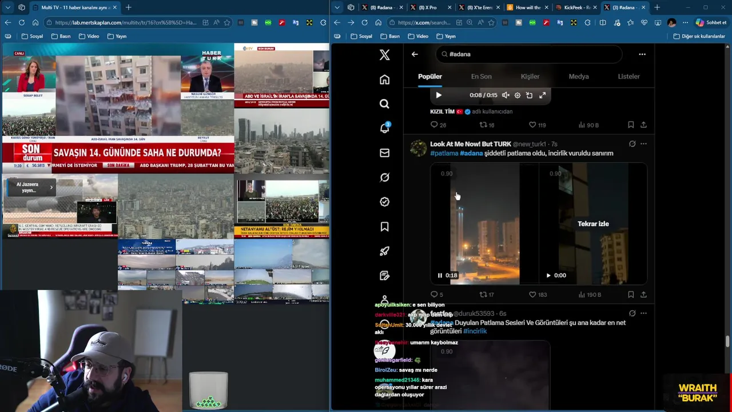Open Edge settings and more menu in right window

[x=685, y=22]
